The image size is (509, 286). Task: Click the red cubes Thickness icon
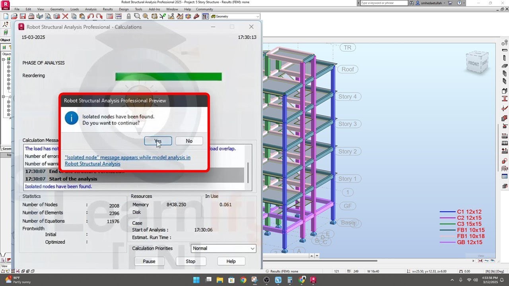tap(505, 118)
